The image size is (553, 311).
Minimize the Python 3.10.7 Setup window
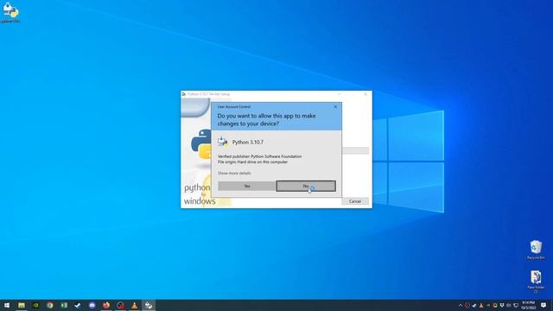[339, 94]
